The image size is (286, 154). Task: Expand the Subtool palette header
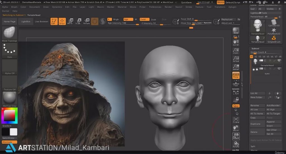[255, 48]
